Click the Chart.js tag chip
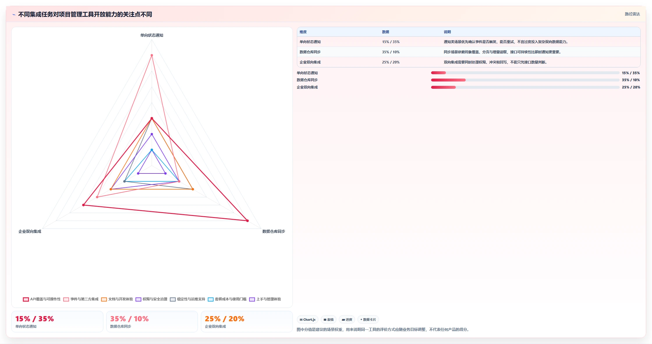 308,320
